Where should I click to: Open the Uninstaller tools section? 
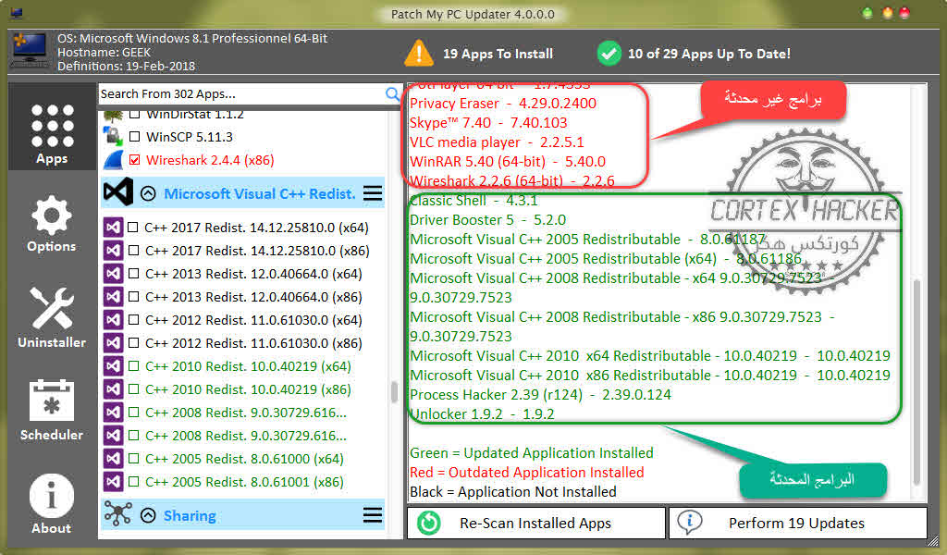tap(52, 317)
